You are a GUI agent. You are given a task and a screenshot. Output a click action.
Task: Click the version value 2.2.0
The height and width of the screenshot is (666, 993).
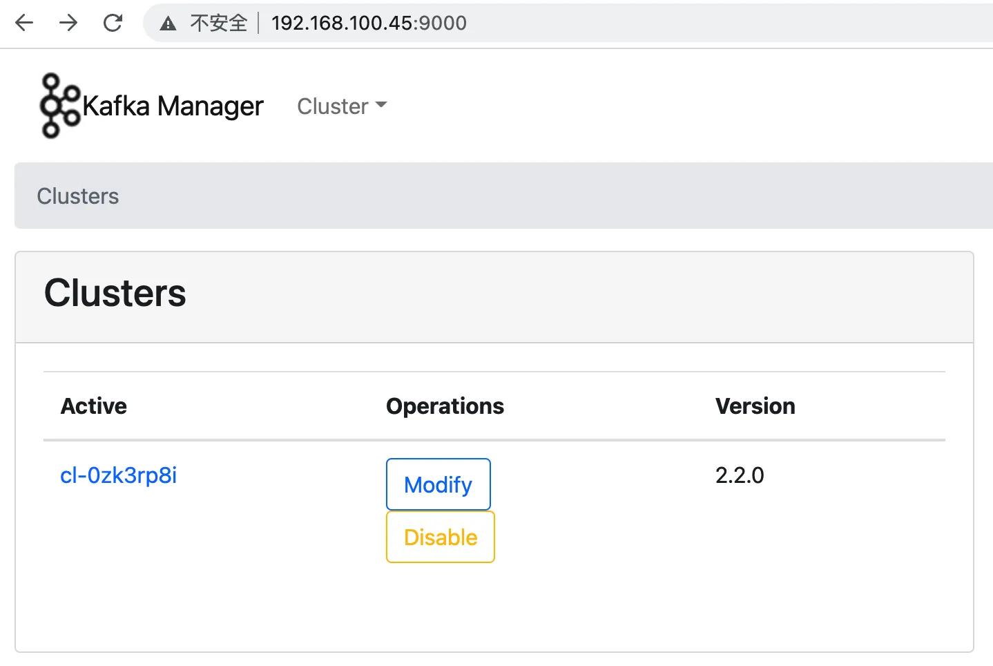click(740, 475)
